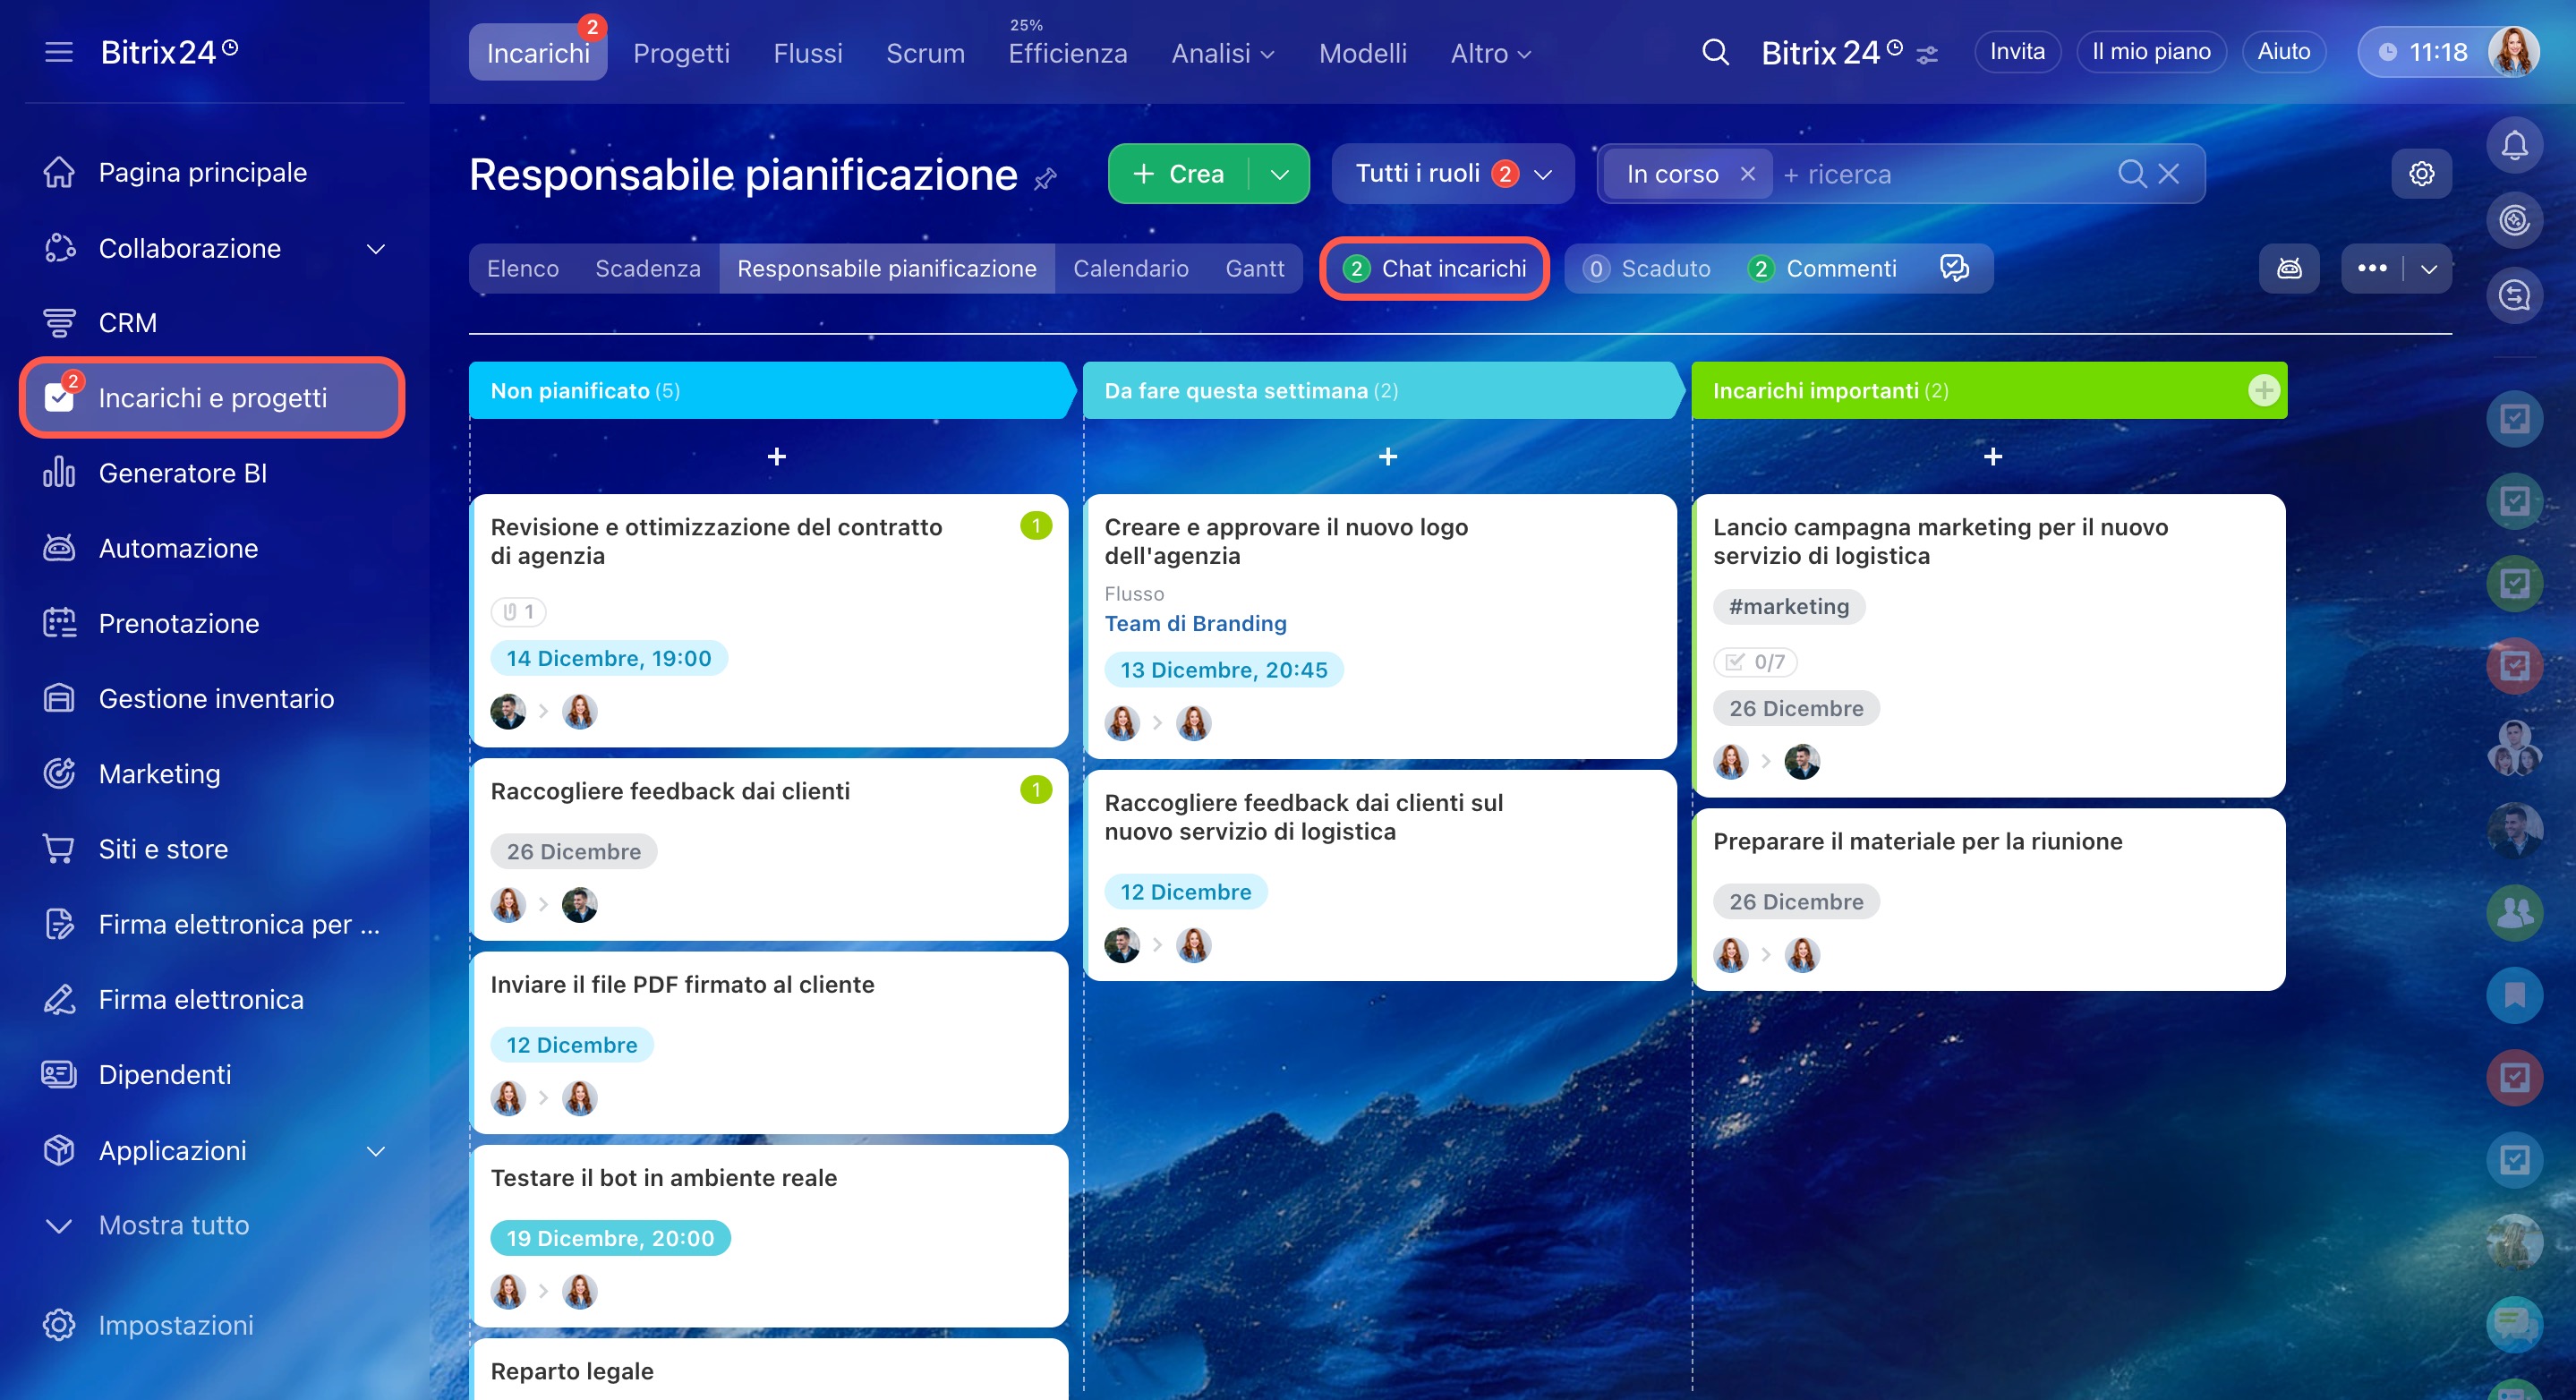Open the Team di Branding link
Image resolution: width=2576 pixels, height=1400 pixels.
[x=1195, y=623]
